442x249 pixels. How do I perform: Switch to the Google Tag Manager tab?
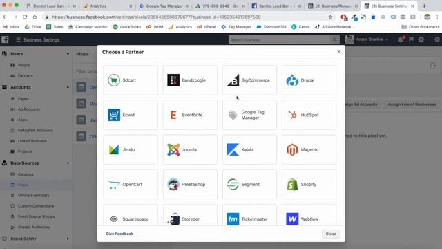point(164,6)
